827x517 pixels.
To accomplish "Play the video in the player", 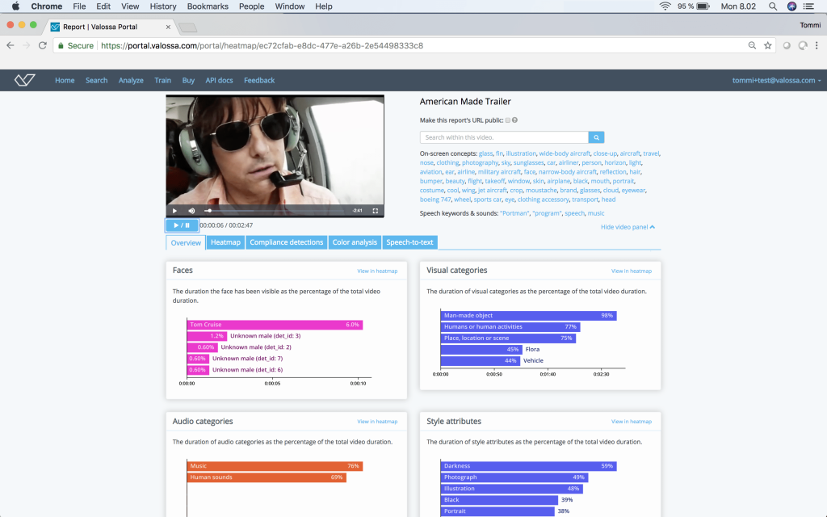I will point(174,211).
